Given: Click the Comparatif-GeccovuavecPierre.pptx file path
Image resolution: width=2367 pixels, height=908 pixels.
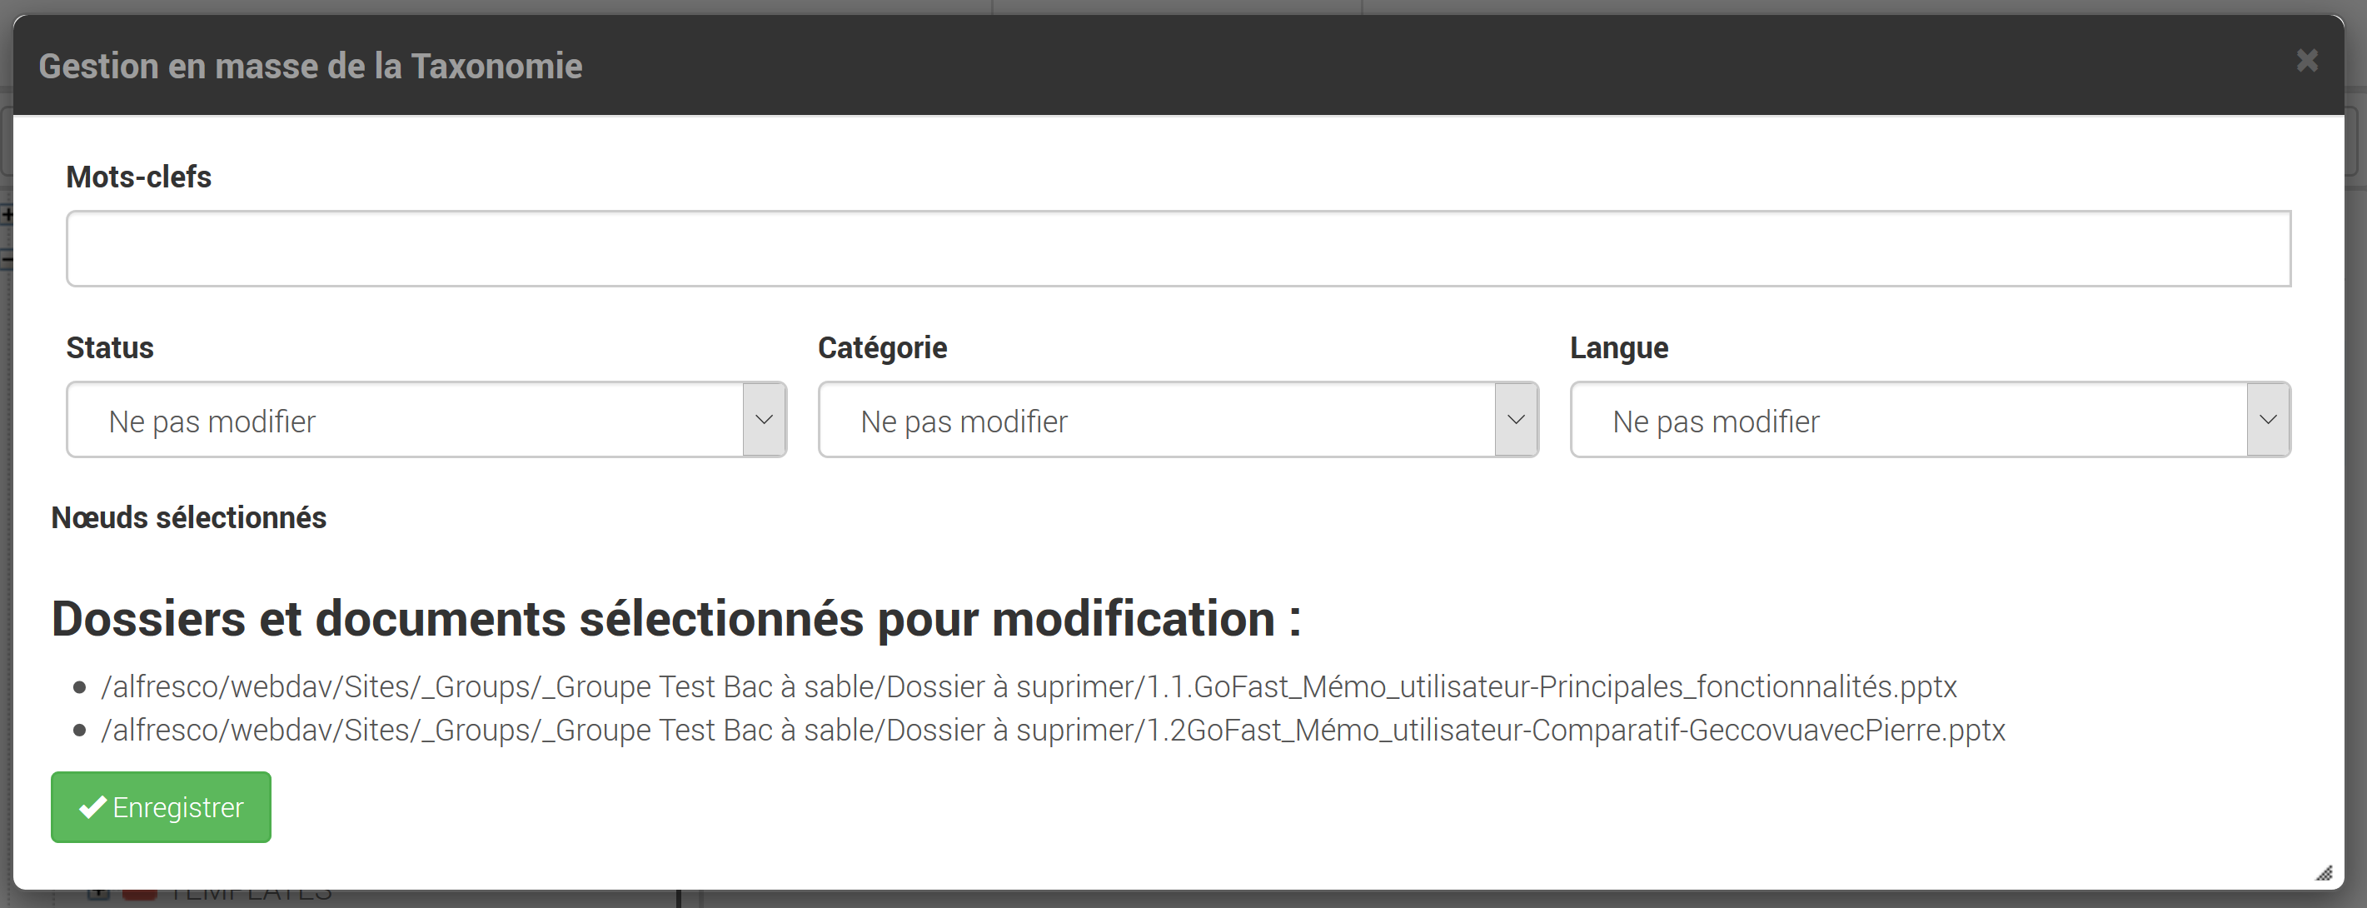Looking at the screenshot, I should [1053, 730].
